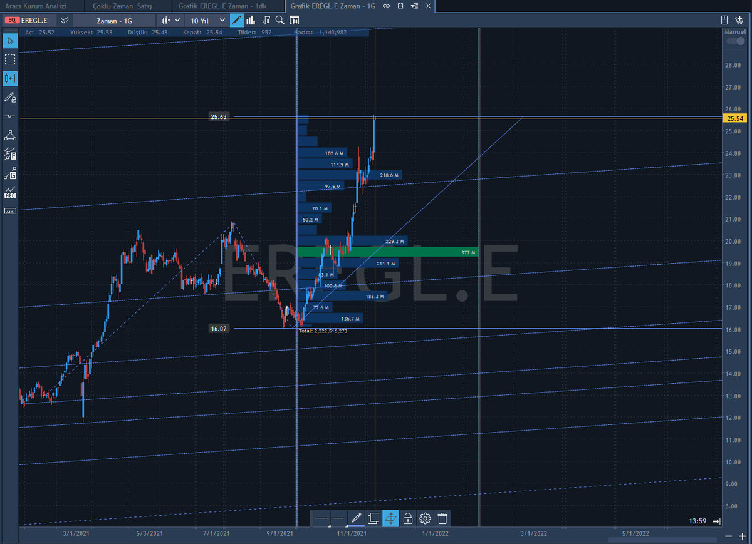Zoom in with the plus button

click(x=743, y=537)
